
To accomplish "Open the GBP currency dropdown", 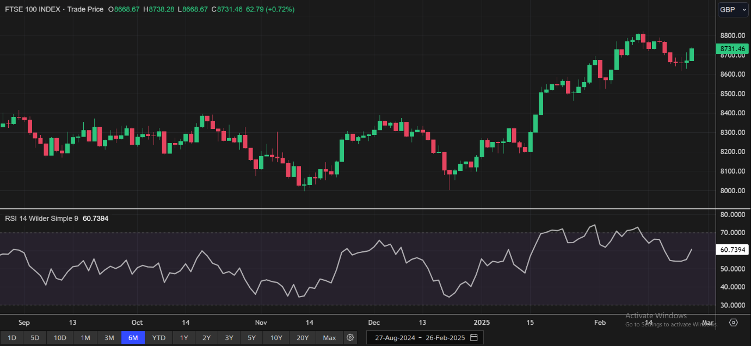I will click(x=733, y=10).
